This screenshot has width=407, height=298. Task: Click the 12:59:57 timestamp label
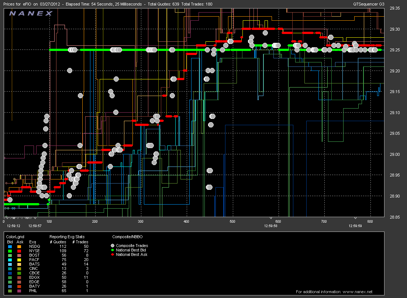click(35, 226)
